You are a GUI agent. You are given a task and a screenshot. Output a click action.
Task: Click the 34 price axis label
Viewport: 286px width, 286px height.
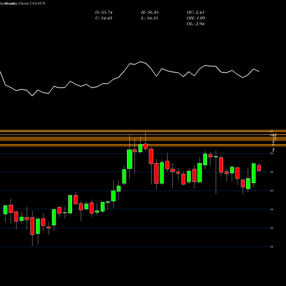coord(272,247)
